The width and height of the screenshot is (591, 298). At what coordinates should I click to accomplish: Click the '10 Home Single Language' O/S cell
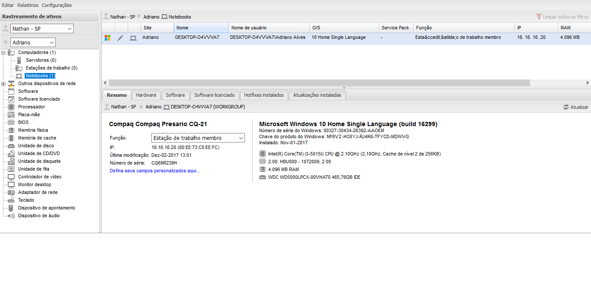point(339,38)
